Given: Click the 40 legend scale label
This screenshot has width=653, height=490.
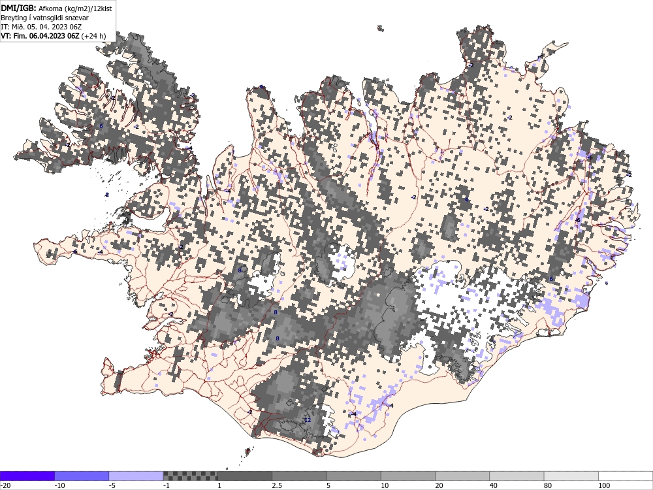Looking at the screenshot, I should [494, 485].
